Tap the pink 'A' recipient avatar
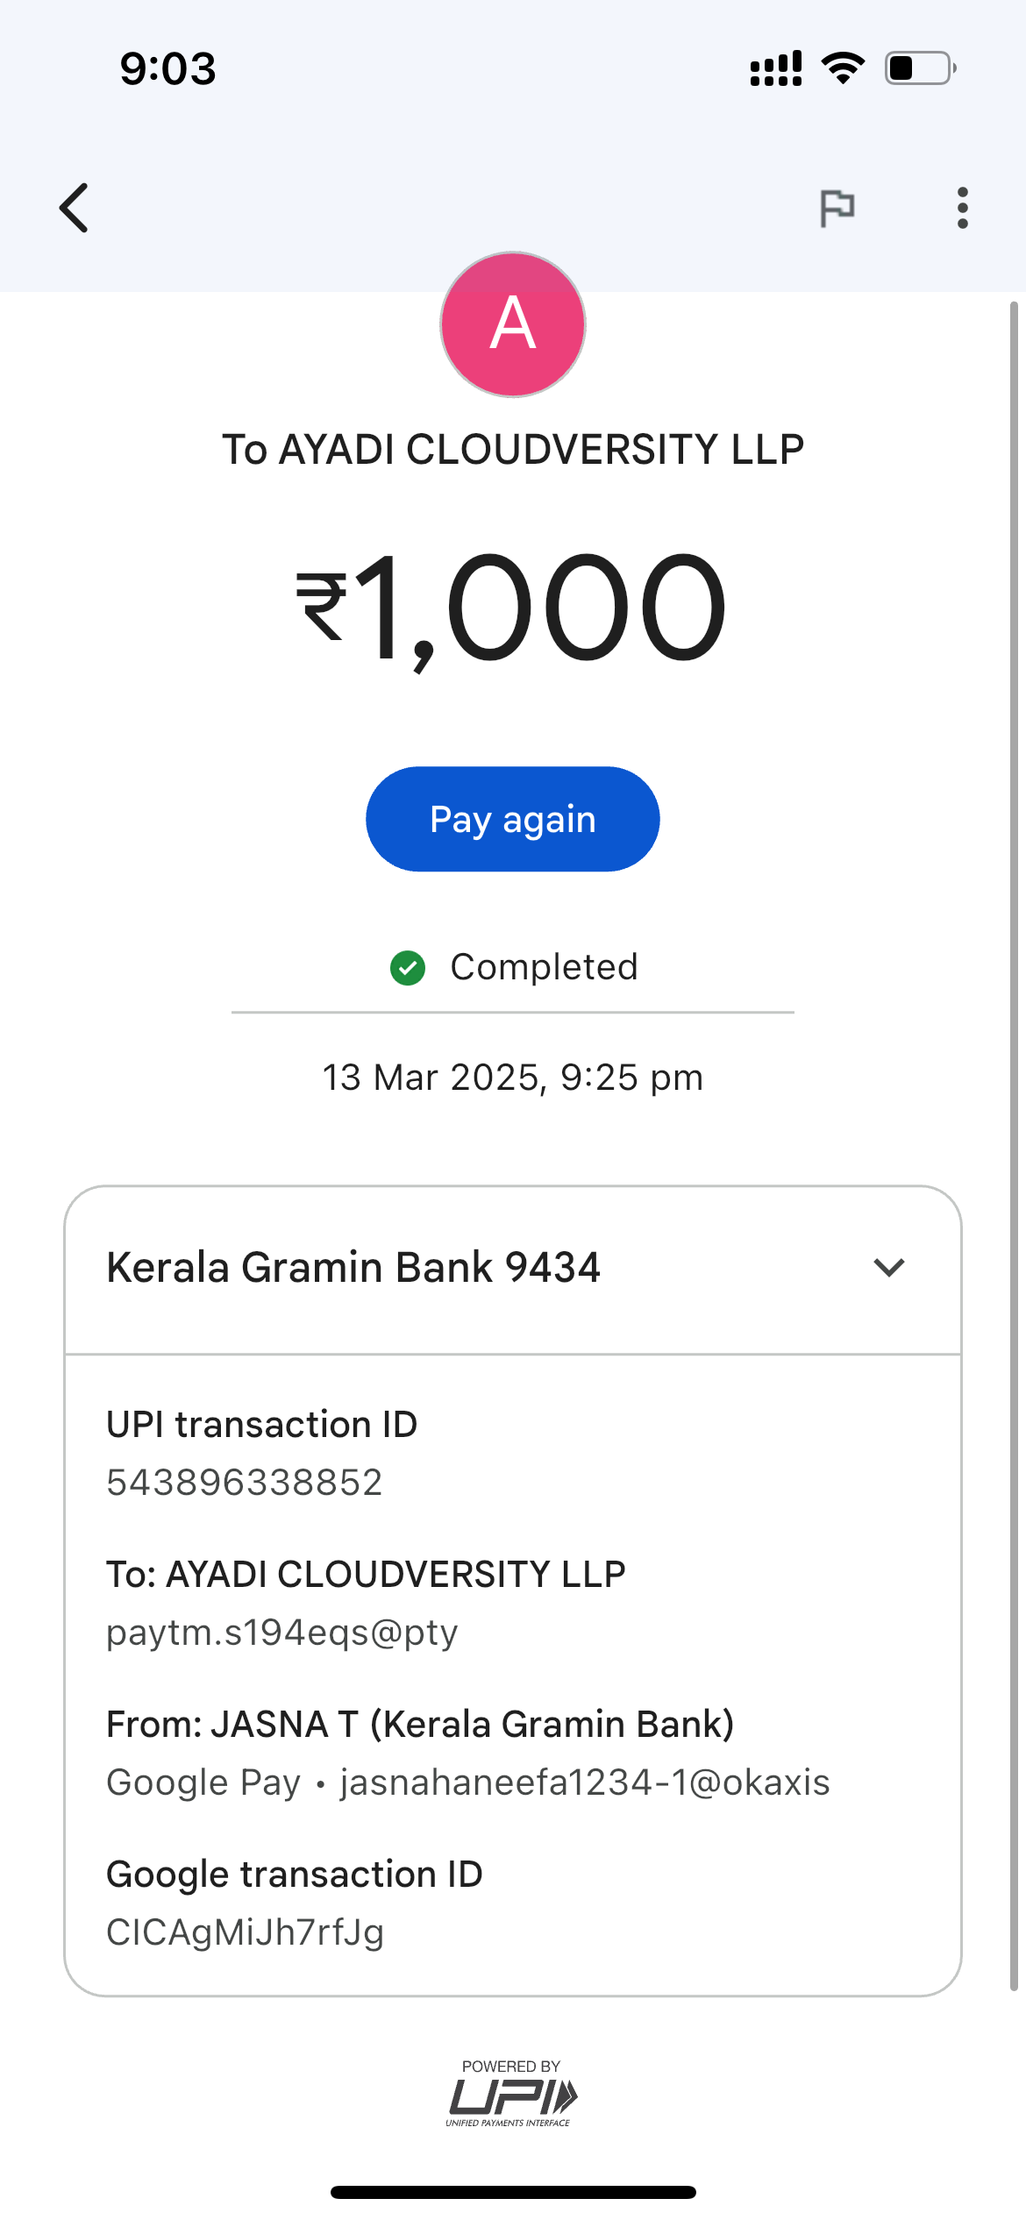 [513, 324]
